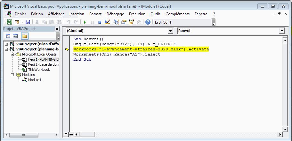Viewport: 292px width, 141px height.
Task: Open the Fenêtre menu
Action: 201,14
